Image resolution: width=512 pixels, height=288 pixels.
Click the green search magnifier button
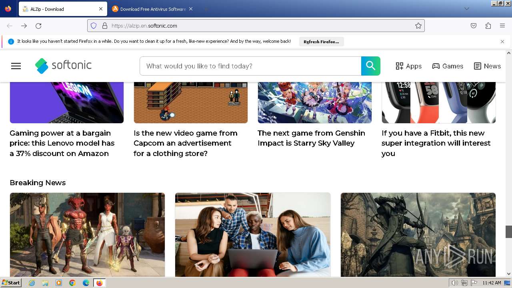click(x=371, y=66)
